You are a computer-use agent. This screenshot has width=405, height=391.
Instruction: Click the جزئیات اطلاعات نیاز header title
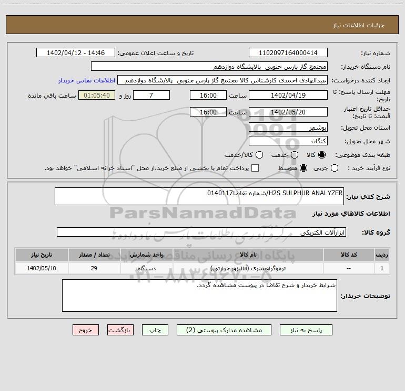(x=359, y=25)
